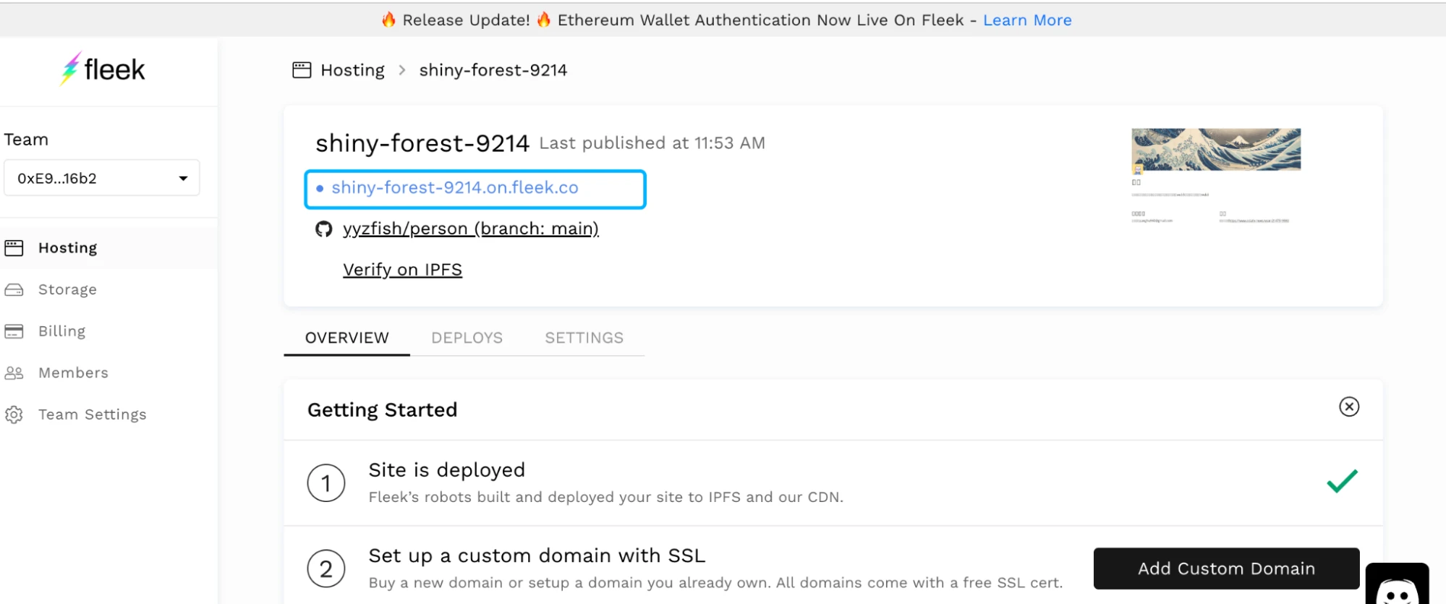Open the chat widget in the corner
Screen dimensions: 1446x604
pos(1398,584)
